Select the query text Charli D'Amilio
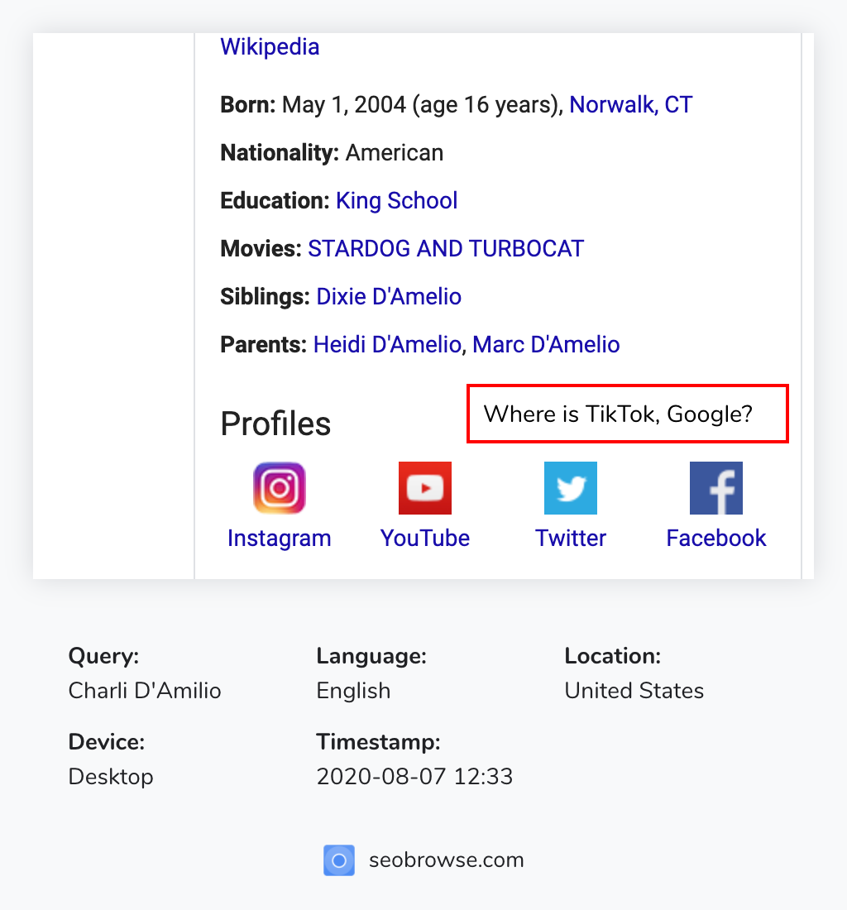 tap(144, 690)
